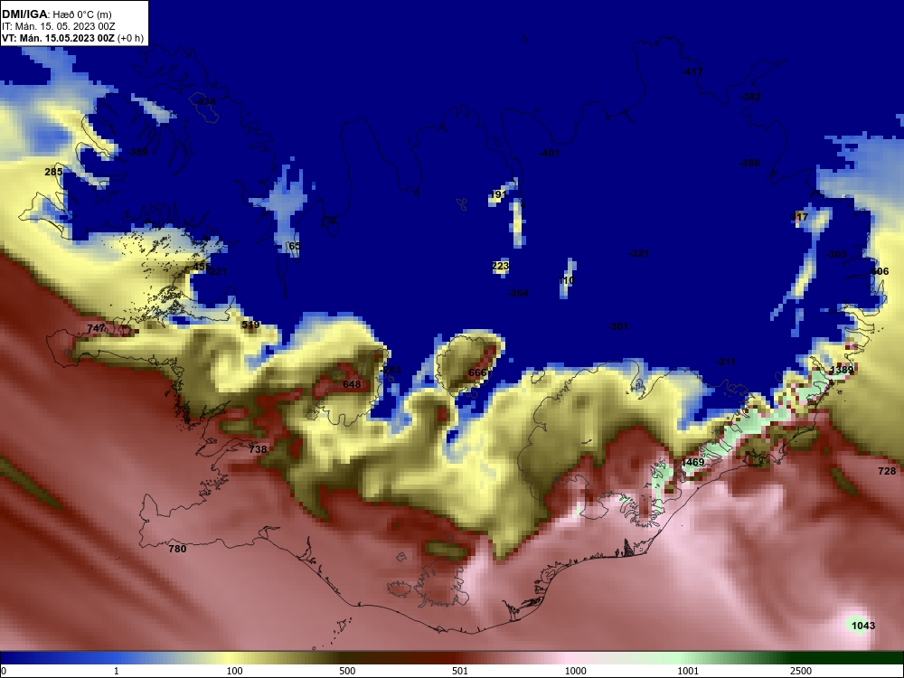Click the '666' value on the map
Image resolution: width=904 pixels, height=678 pixels.
point(477,373)
